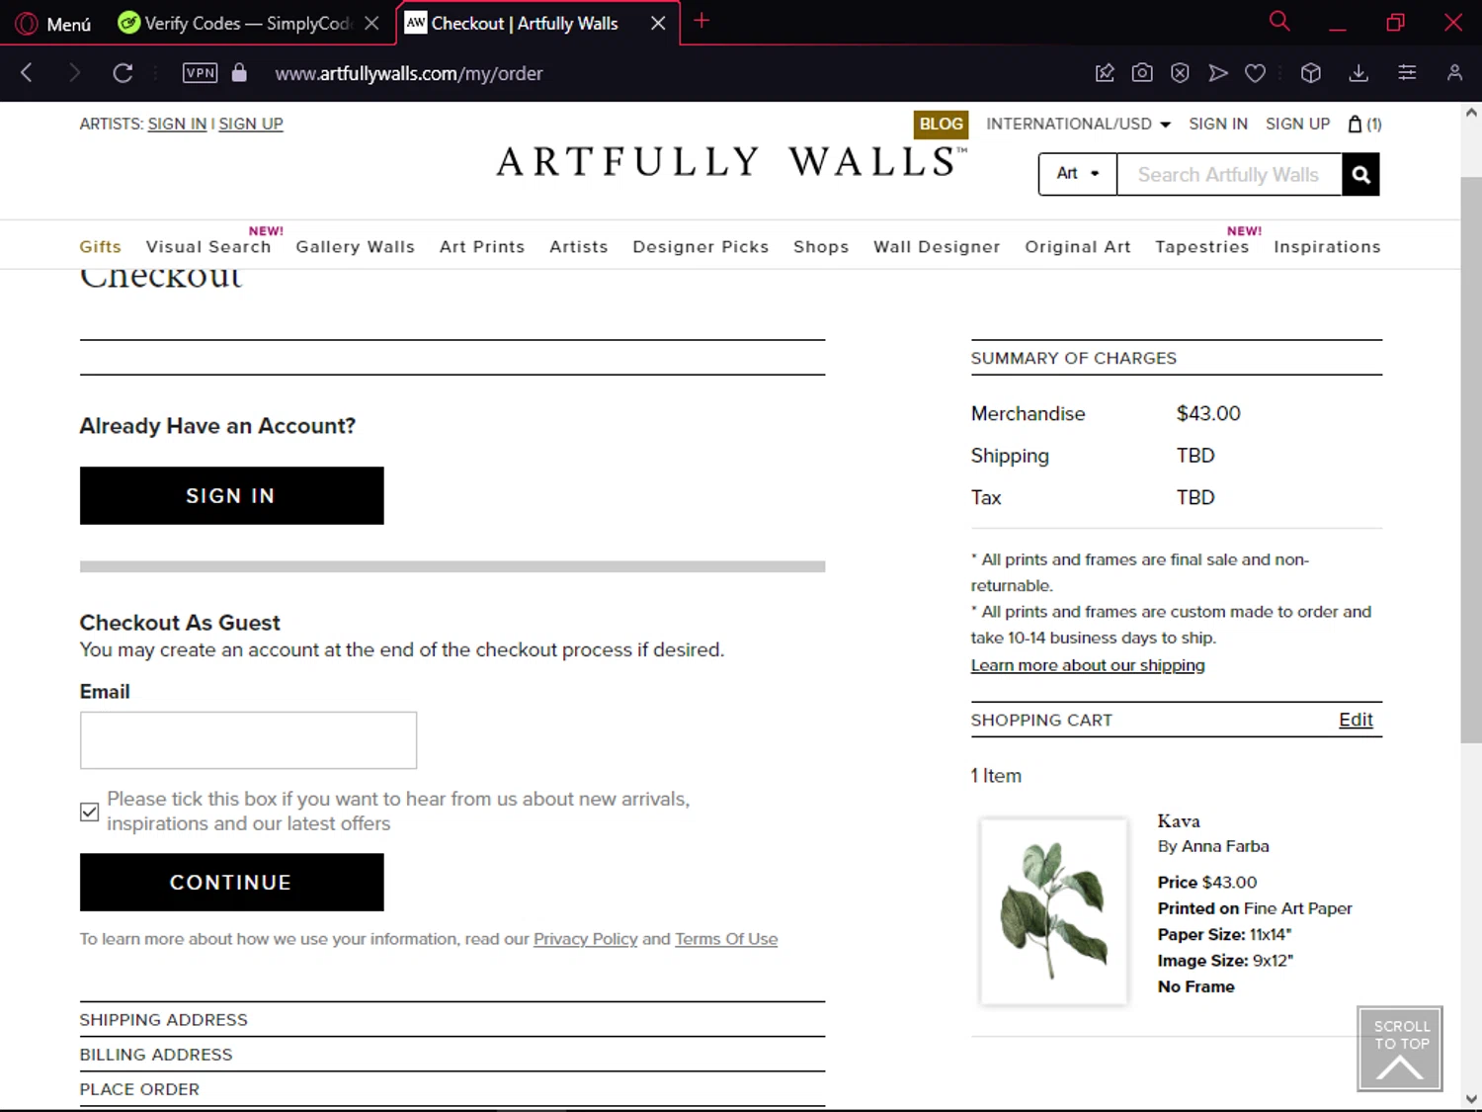
Task: Open the browser profile icon
Action: click(x=1454, y=72)
